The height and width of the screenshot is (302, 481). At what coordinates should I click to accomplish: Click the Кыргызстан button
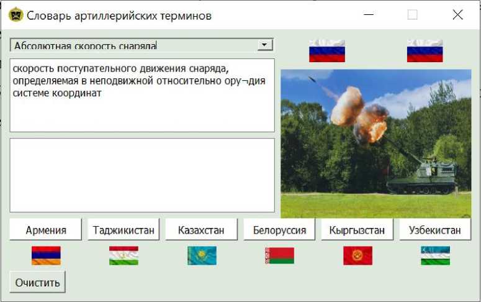(357, 229)
